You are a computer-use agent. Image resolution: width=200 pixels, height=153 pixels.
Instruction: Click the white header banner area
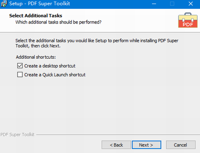click(100, 20)
